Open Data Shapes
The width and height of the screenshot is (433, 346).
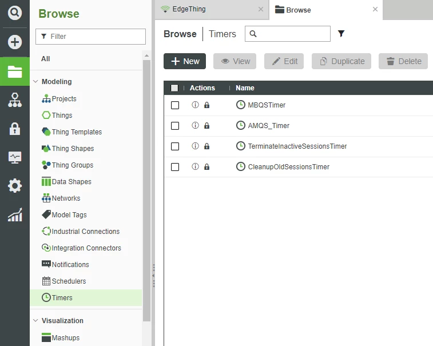tap(66, 181)
